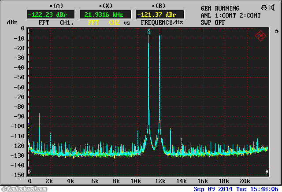The image size is (282, 192).
Task: Click the *(A) cursor label
Action: 56,6
